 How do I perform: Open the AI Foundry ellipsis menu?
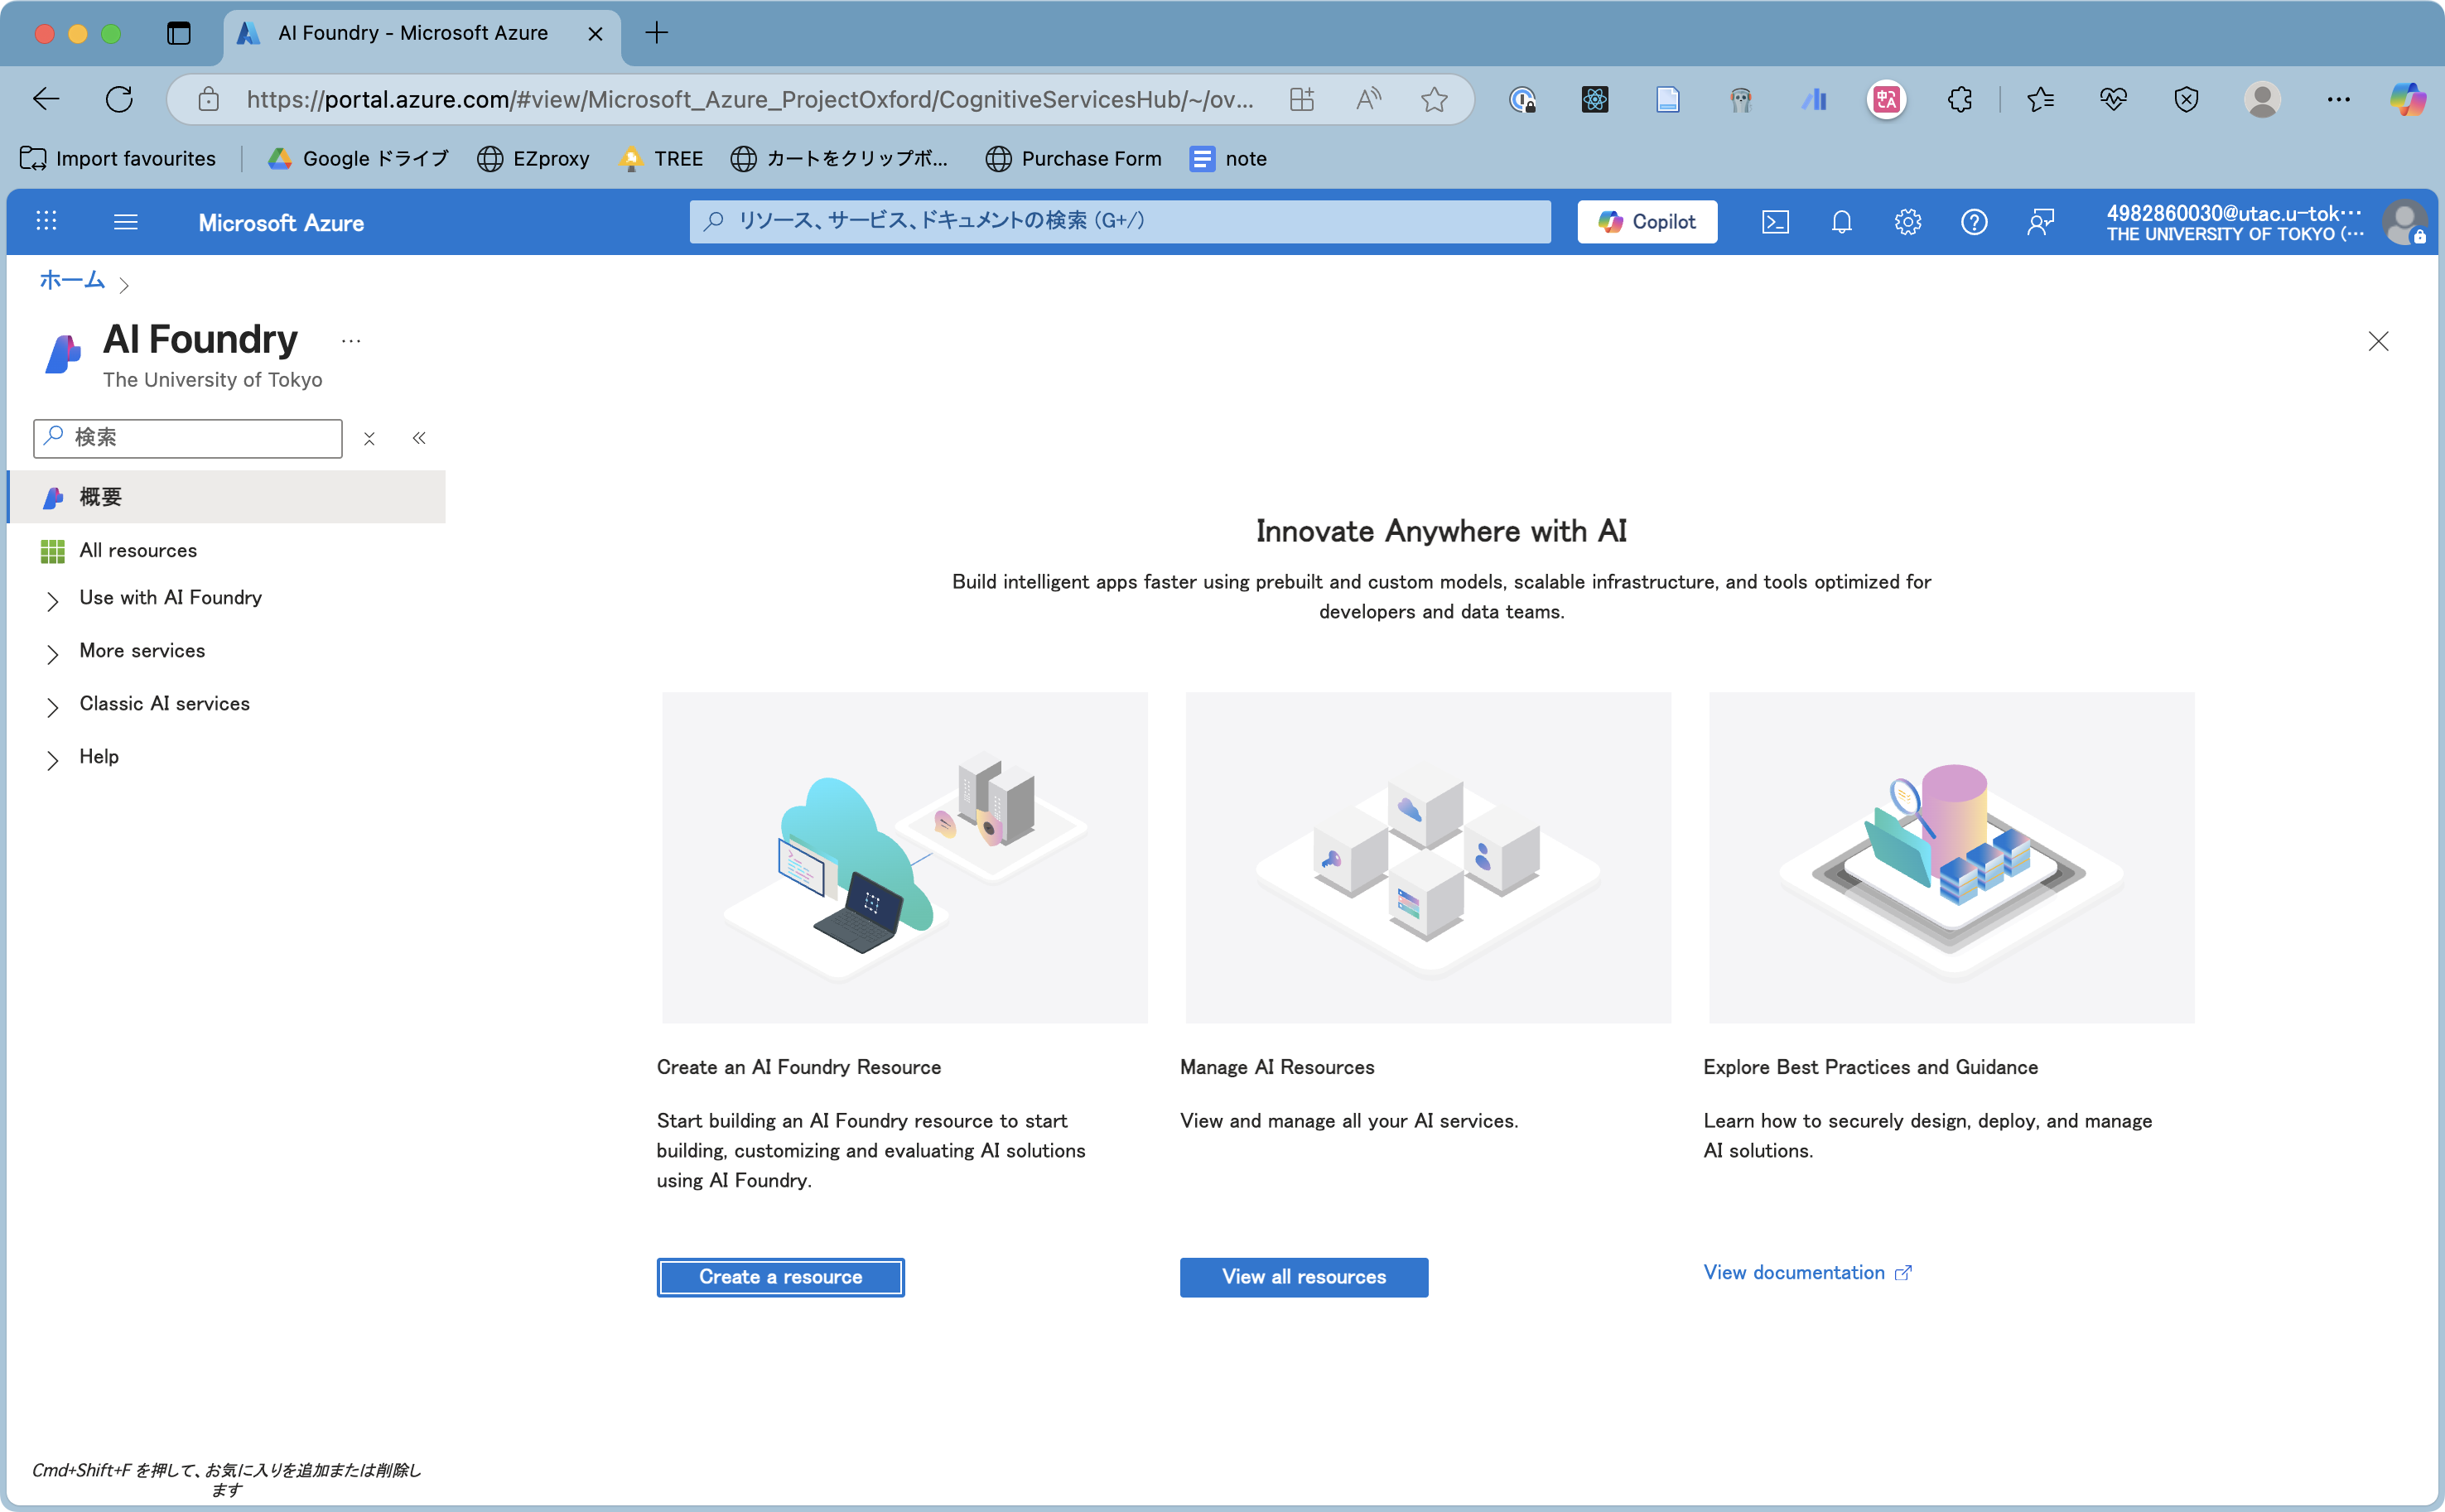[350, 341]
